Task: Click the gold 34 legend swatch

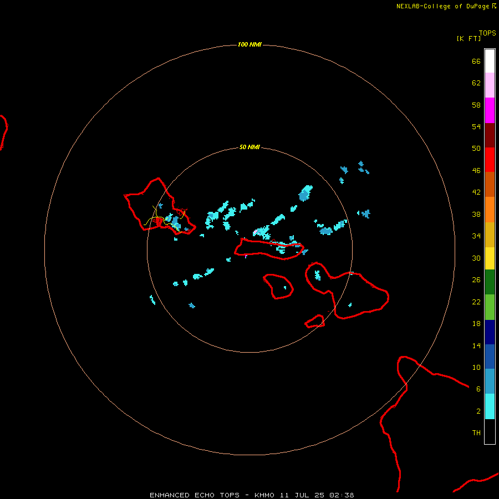Action: [x=490, y=235]
